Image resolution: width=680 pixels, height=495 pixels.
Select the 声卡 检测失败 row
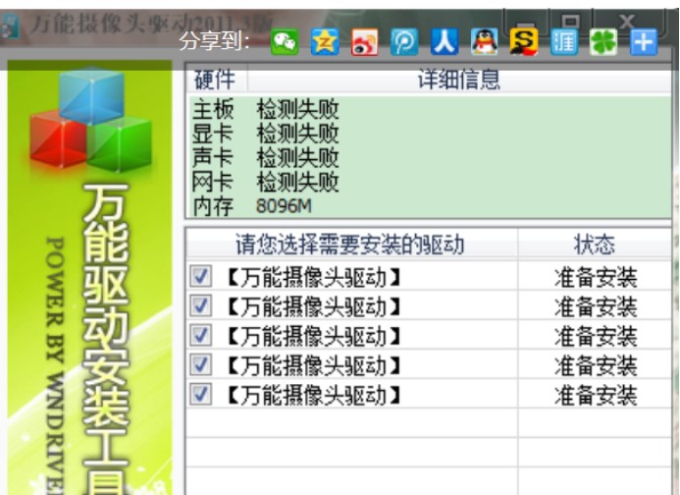tap(429, 157)
